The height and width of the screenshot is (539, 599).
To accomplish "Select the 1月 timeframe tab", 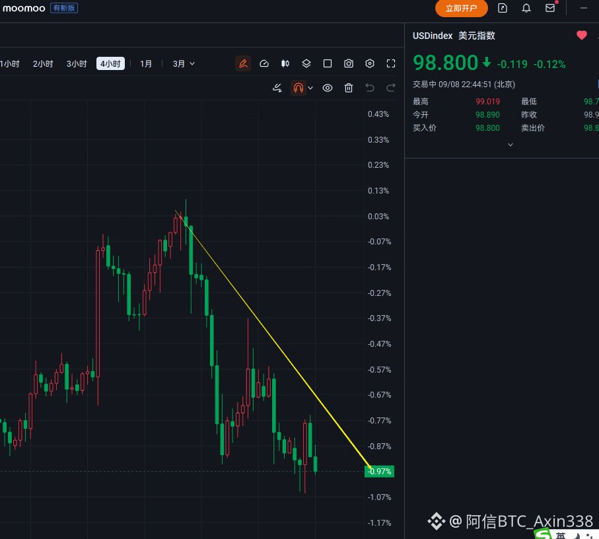I will 146,64.
